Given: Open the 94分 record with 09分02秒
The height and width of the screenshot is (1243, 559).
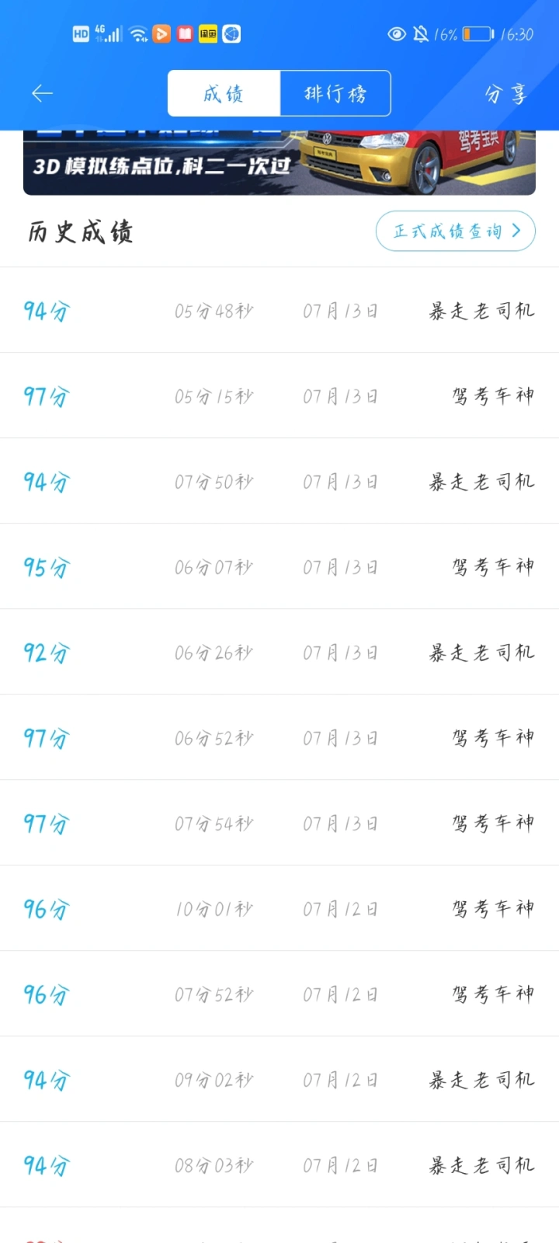Looking at the screenshot, I should [x=279, y=1079].
